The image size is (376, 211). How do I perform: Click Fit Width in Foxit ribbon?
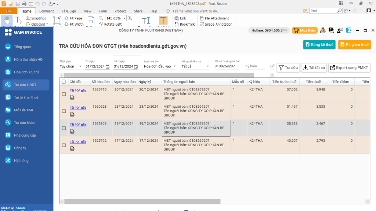74,24
